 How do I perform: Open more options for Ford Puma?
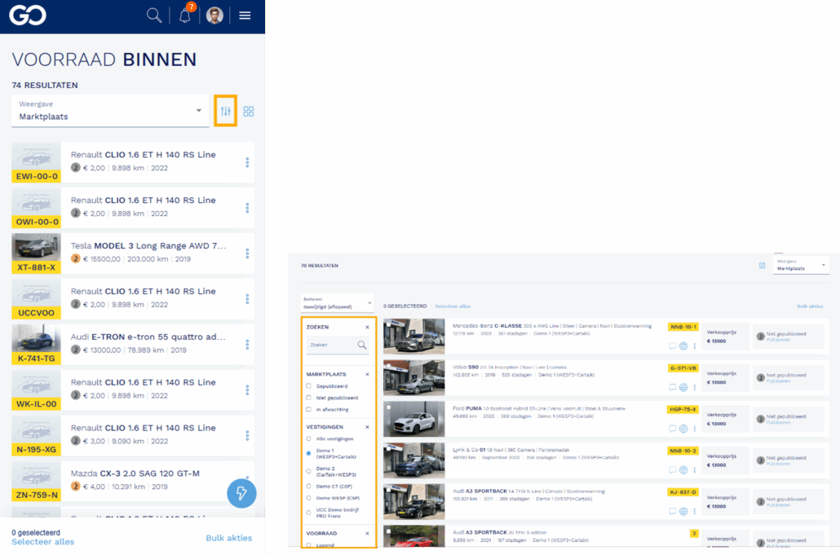coord(694,428)
